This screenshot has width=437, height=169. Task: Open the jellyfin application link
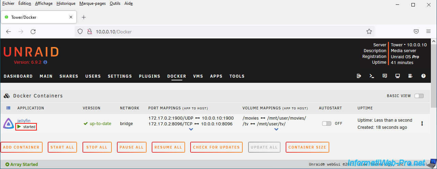pyautogui.click(x=24, y=121)
